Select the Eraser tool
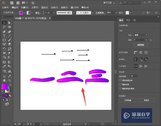 pyautogui.click(x=9, y=44)
